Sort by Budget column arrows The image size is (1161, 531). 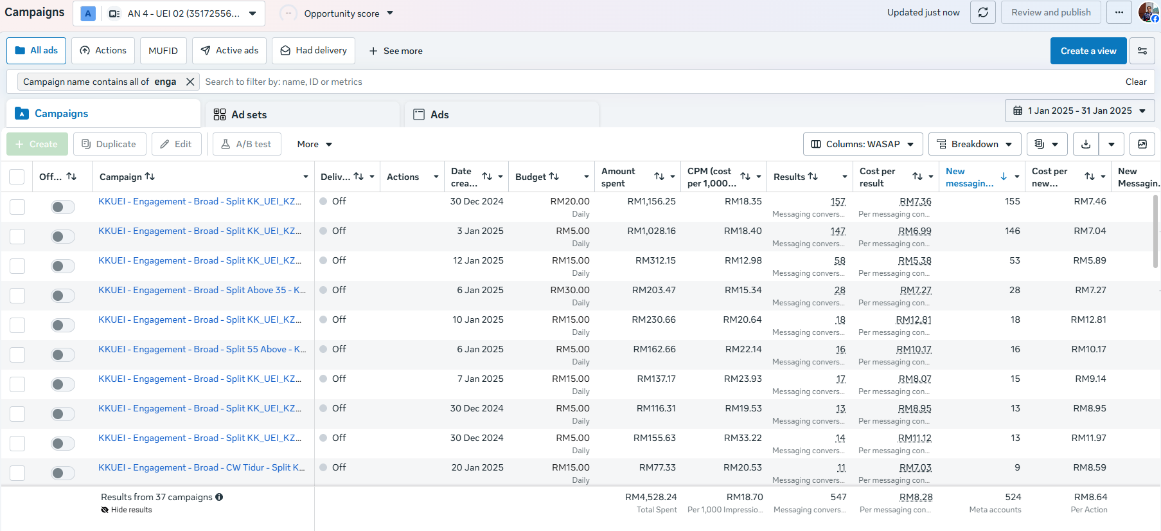pos(554,177)
